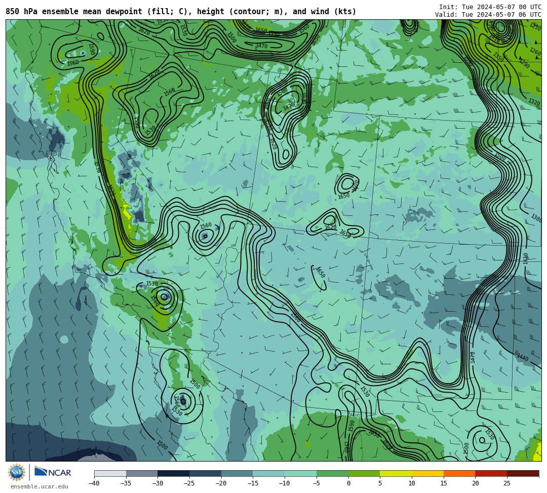The width and height of the screenshot is (547, 493).
Task: Open the ensemble.ucar.edu text link
Action: click(40, 486)
